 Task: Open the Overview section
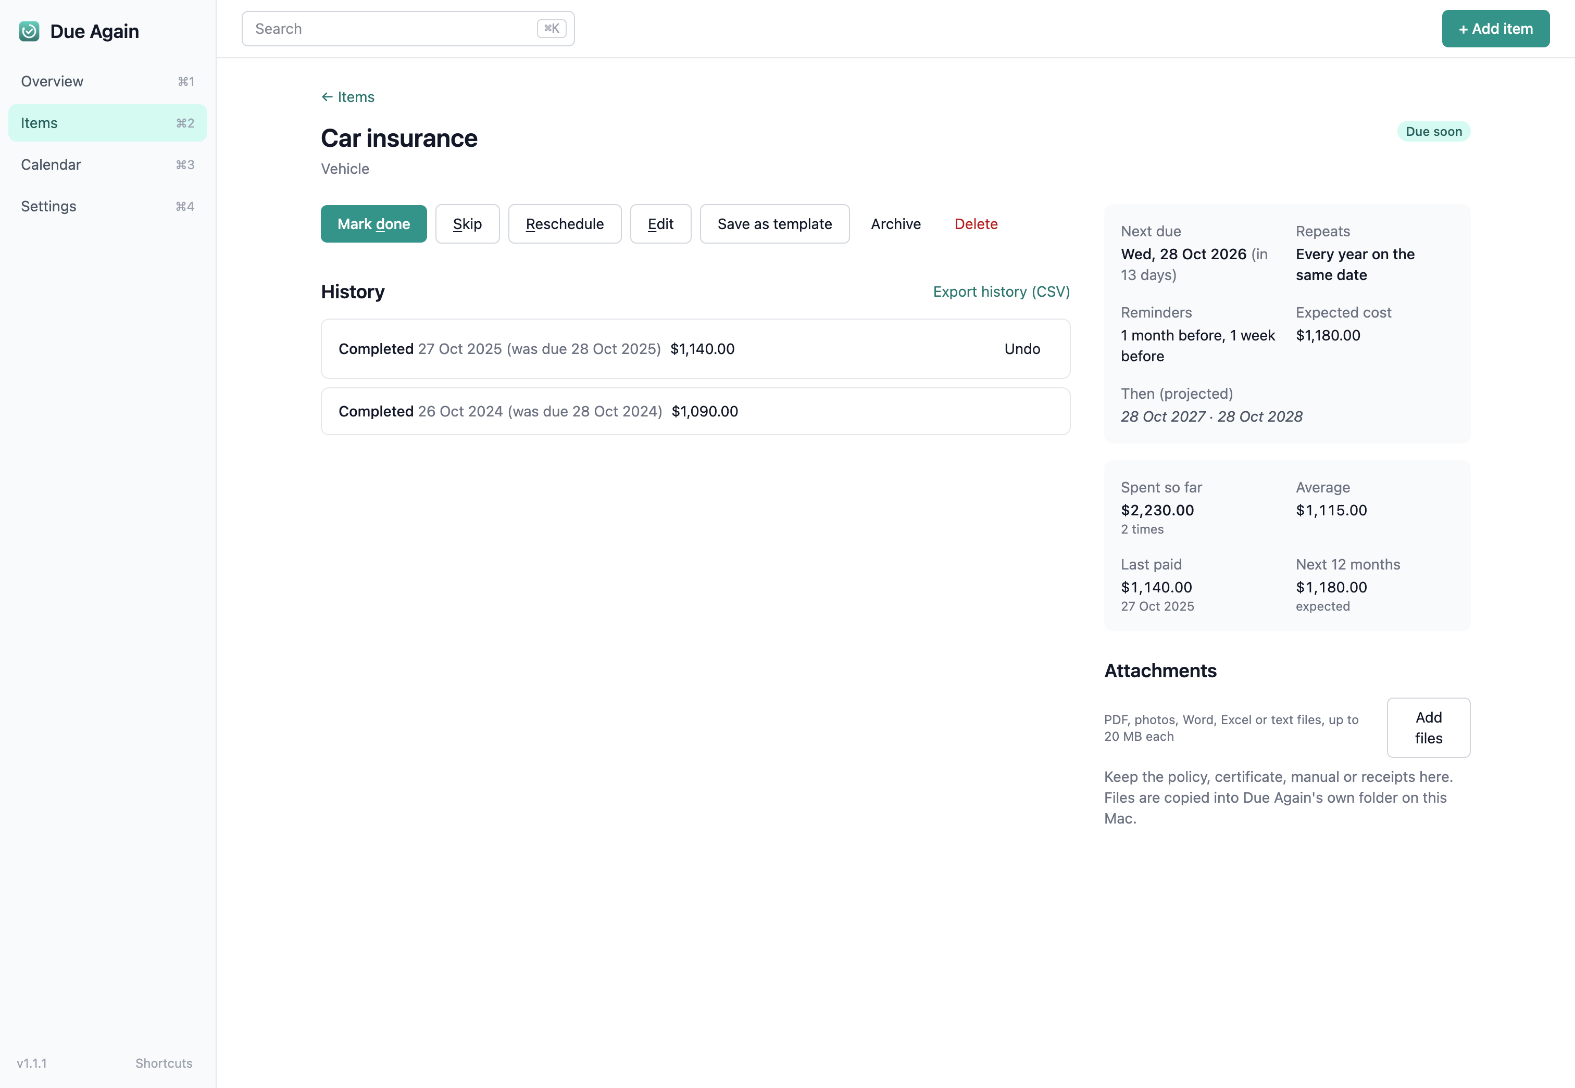click(x=108, y=82)
